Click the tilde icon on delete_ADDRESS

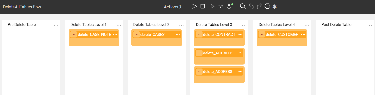(199, 72)
